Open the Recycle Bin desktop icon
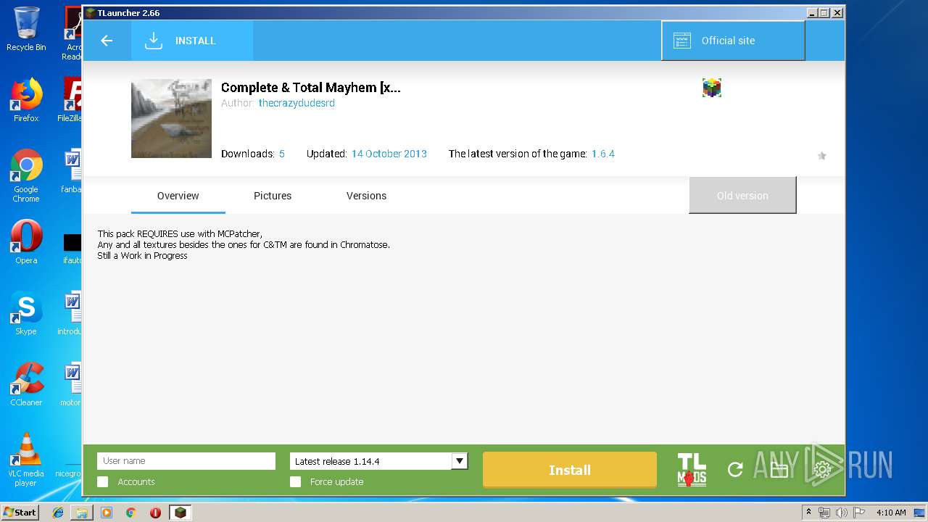The height and width of the screenshot is (522, 928). [26, 29]
